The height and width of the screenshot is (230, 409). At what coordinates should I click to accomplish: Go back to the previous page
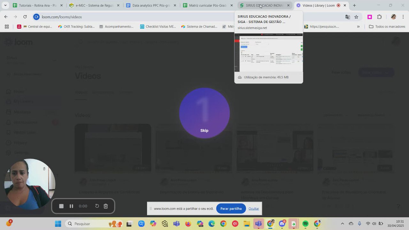(6, 17)
